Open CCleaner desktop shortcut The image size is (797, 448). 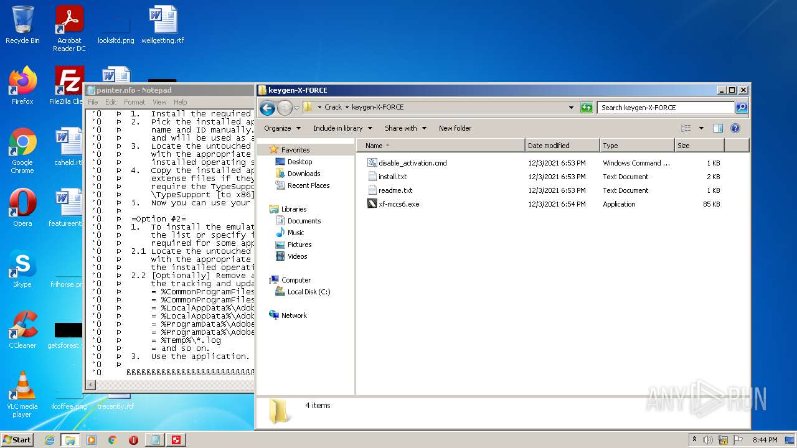point(22,330)
